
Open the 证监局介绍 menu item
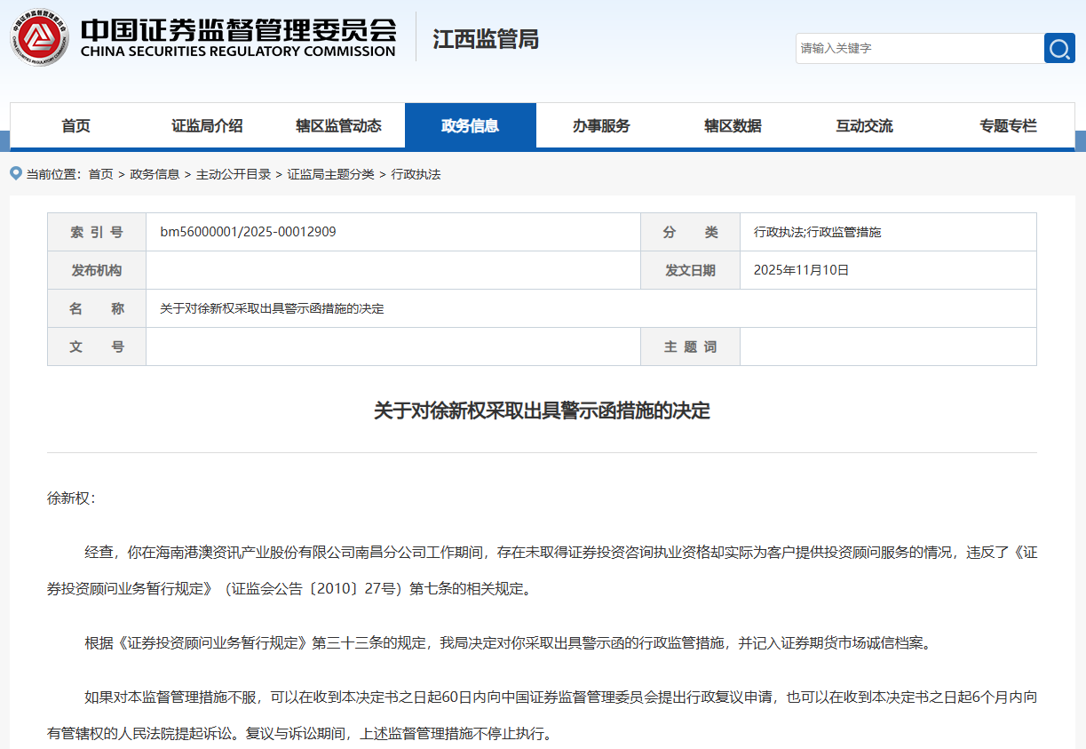point(207,126)
